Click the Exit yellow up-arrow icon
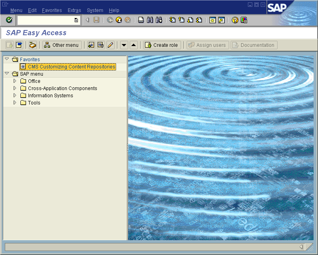318x255 pixels. coord(119,20)
